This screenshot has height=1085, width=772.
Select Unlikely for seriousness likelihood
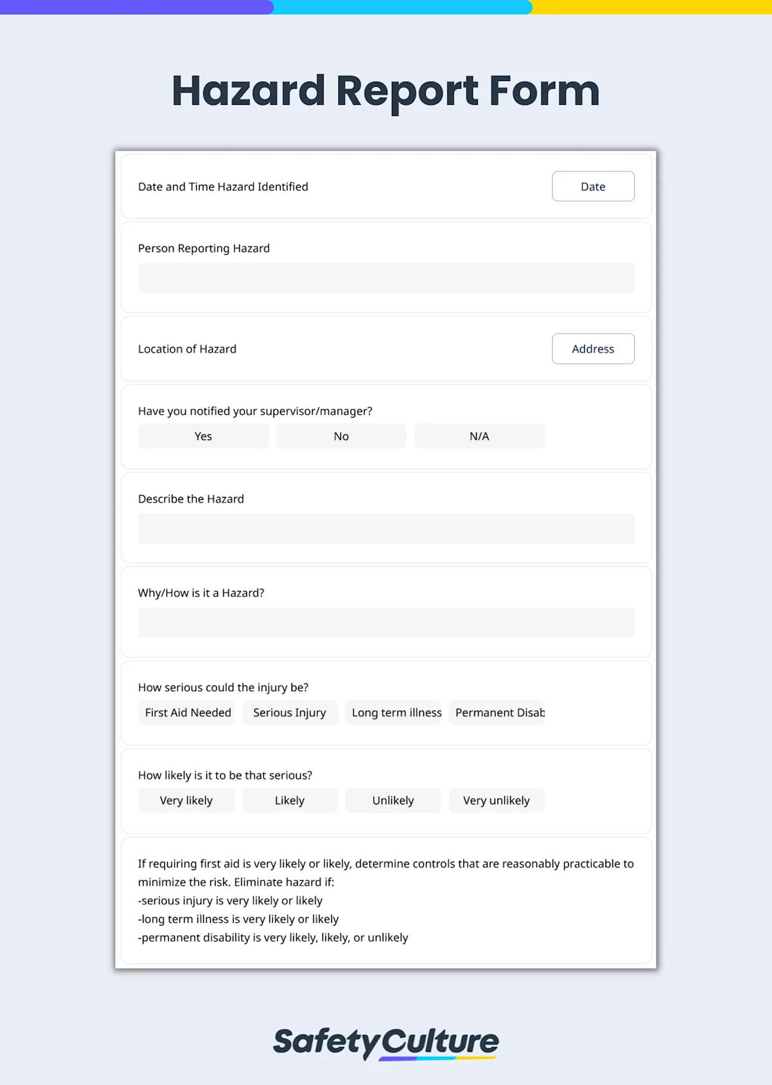coord(393,800)
